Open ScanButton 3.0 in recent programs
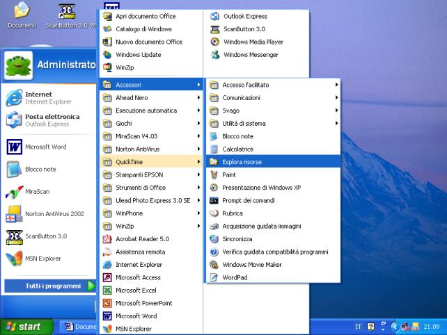The image size is (447, 335). coord(49,236)
